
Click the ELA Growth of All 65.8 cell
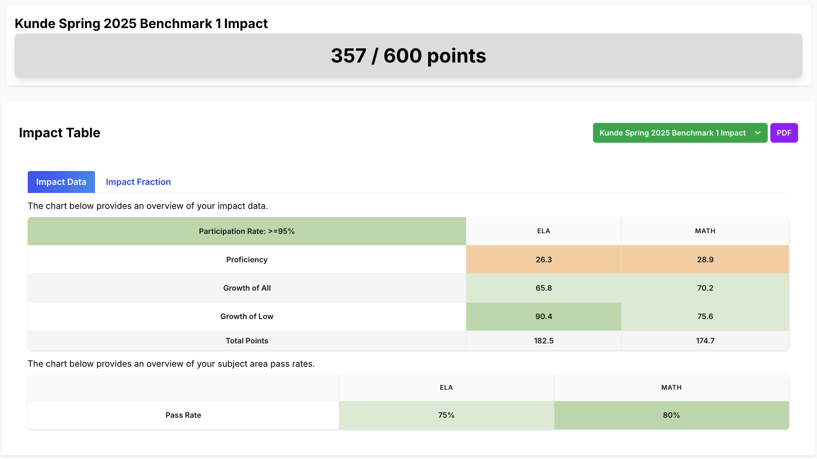pyautogui.click(x=543, y=288)
